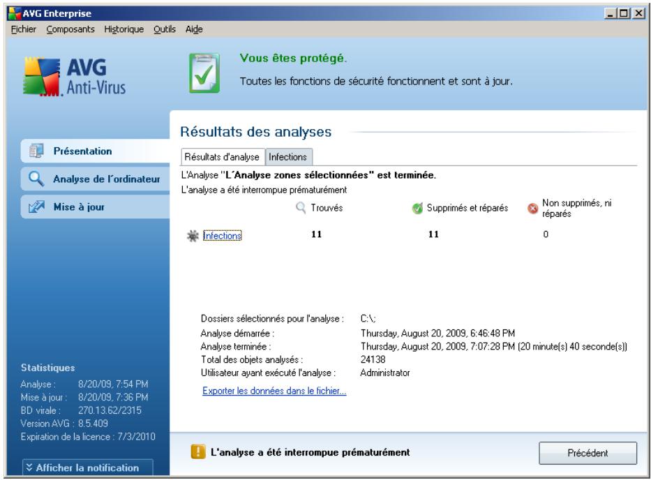The image size is (651, 480).
Task: Click the AVG Anti-Virus logo
Action: [75, 77]
